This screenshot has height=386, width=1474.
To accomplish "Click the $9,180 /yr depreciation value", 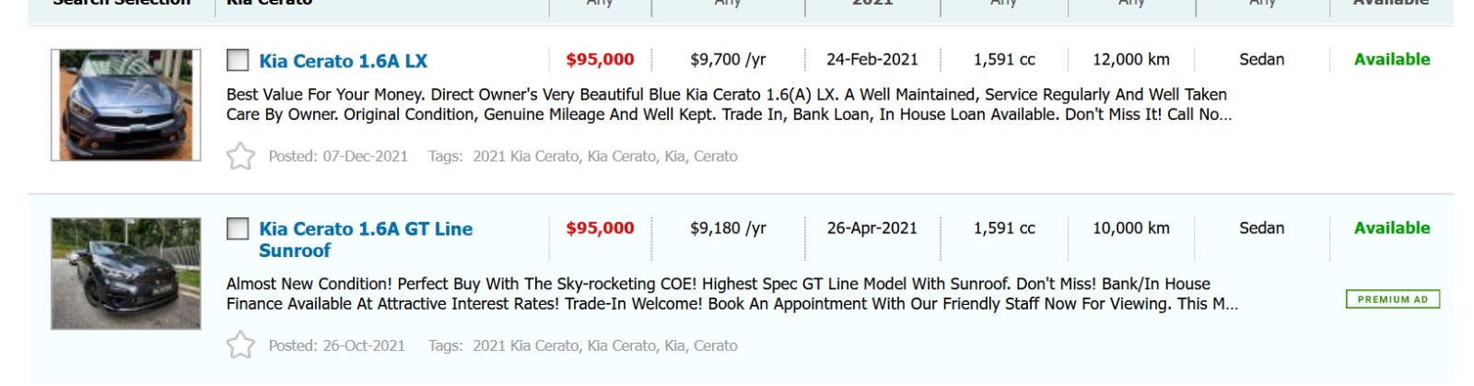I will (728, 228).
